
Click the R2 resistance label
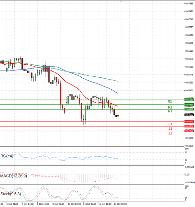pos(170,107)
